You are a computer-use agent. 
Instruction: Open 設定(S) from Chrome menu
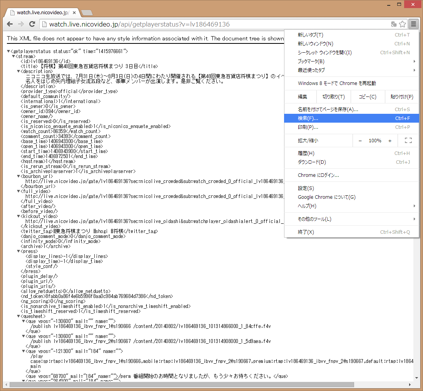[306, 188]
